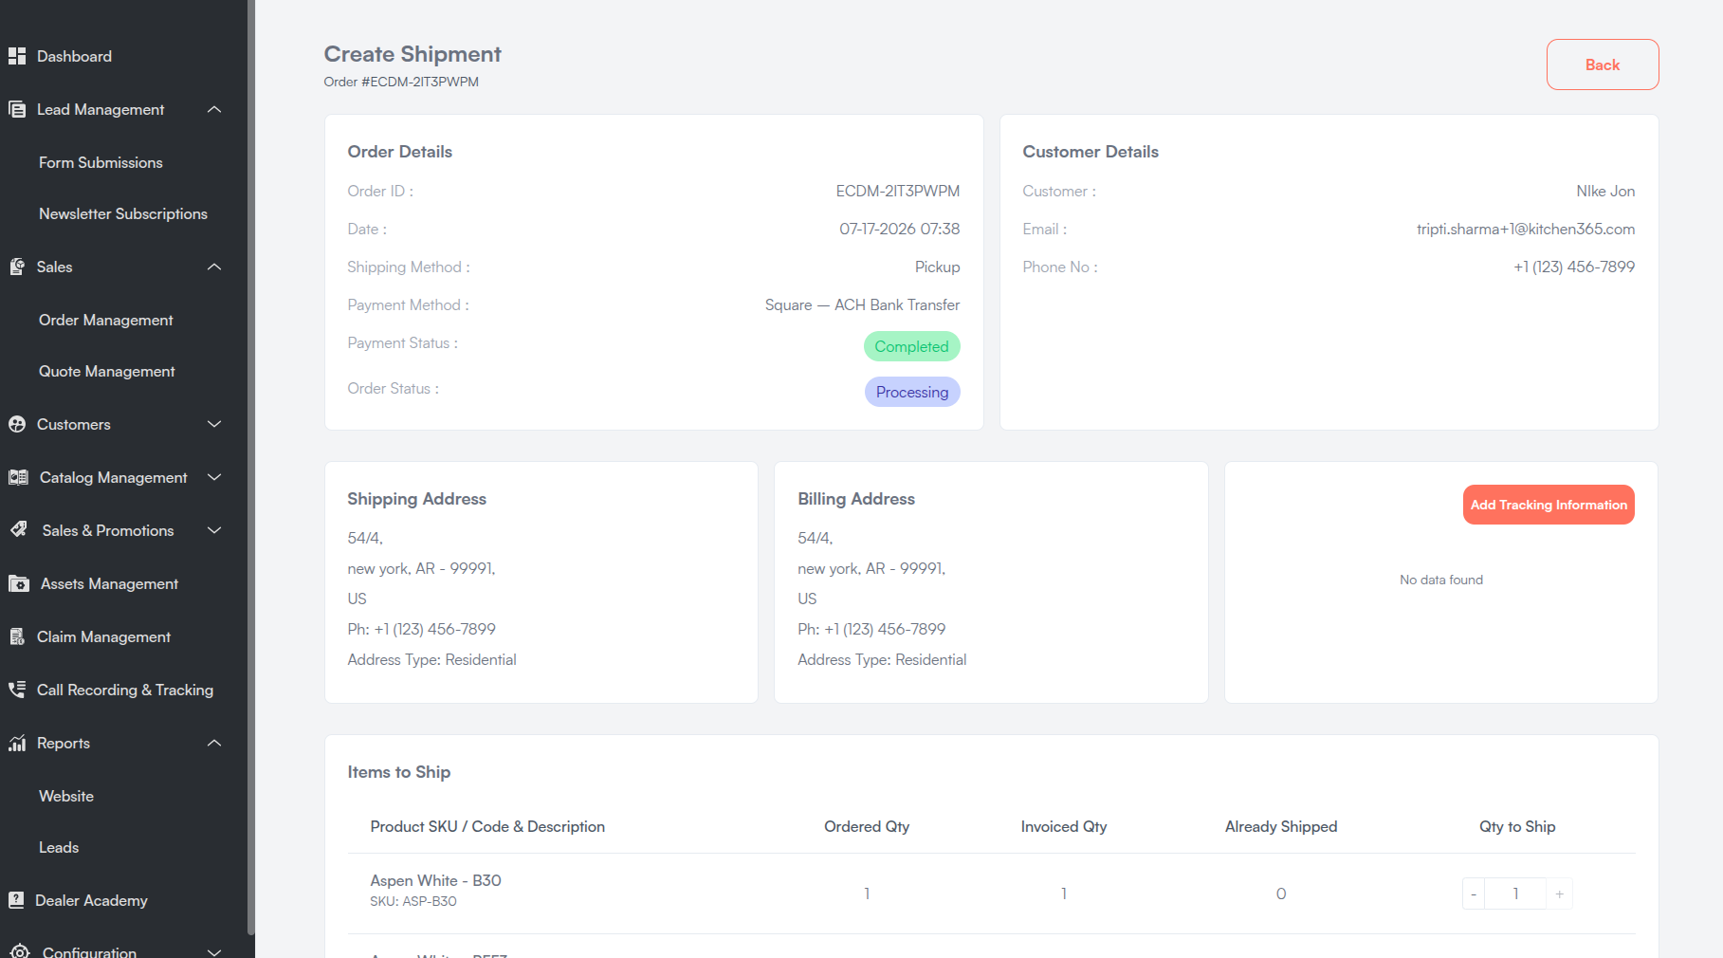Expand the Customers section chevron
Image resolution: width=1723 pixels, height=958 pixels.
pos(214,424)
